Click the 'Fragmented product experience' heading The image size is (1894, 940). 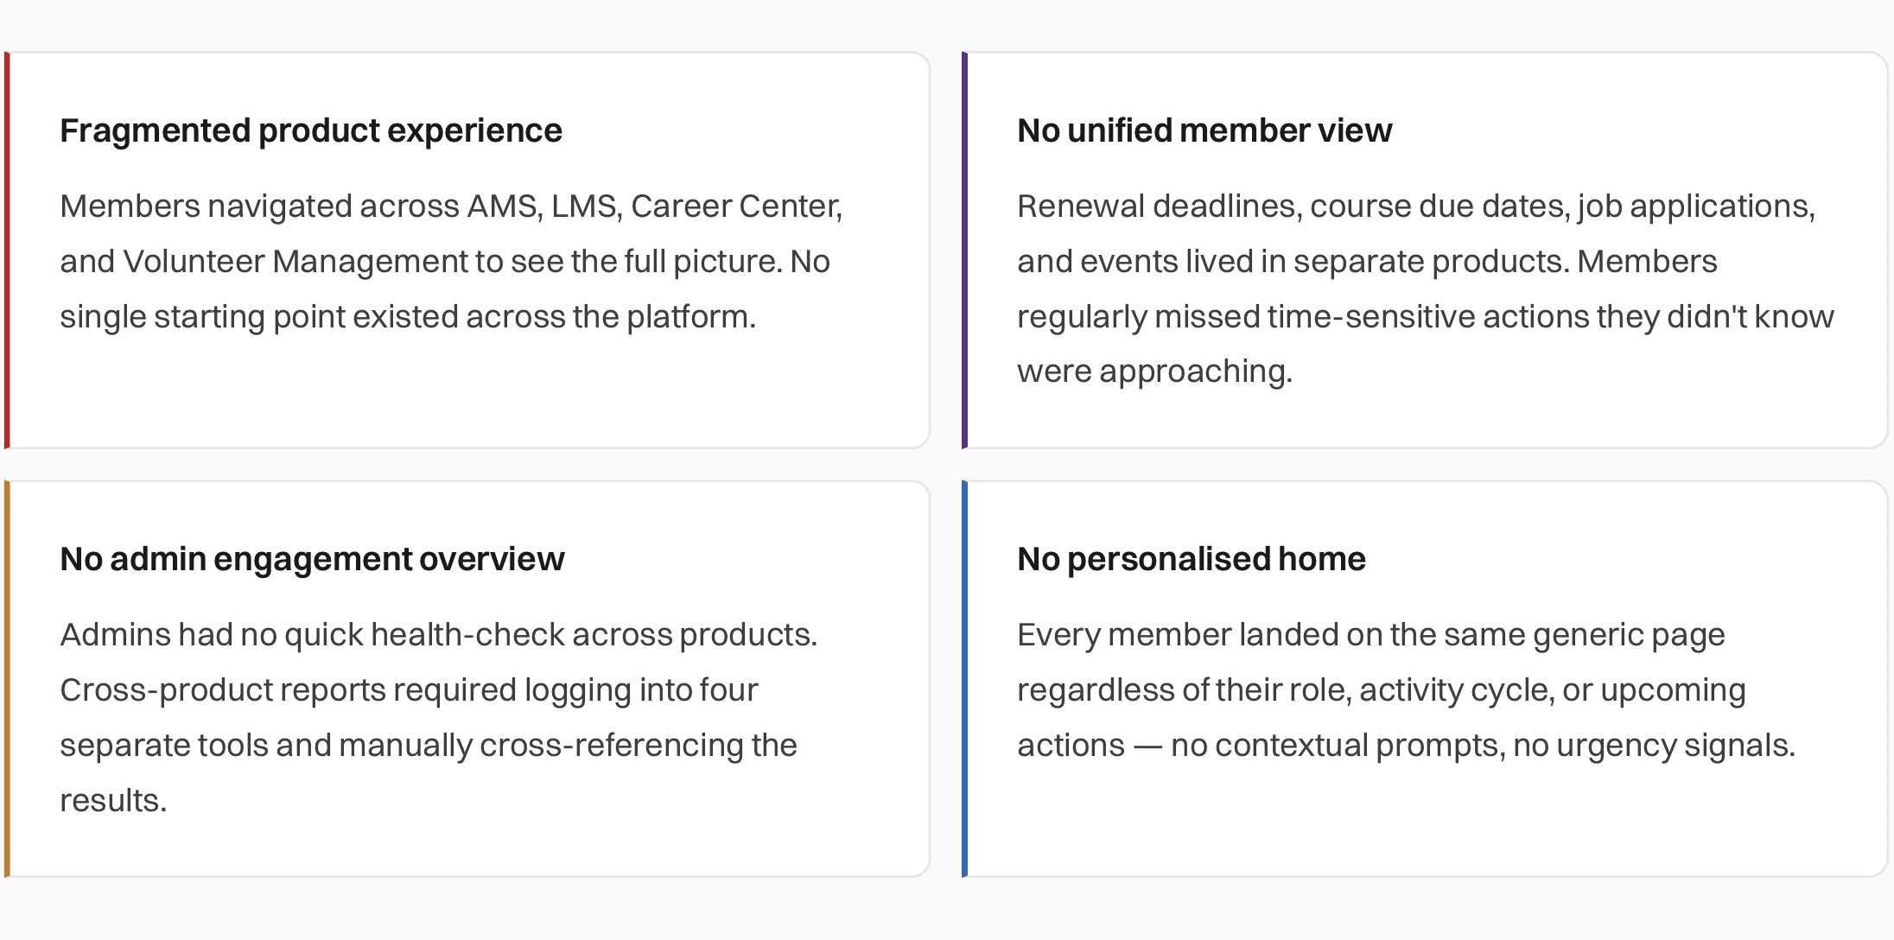click(x=311, y=130)
